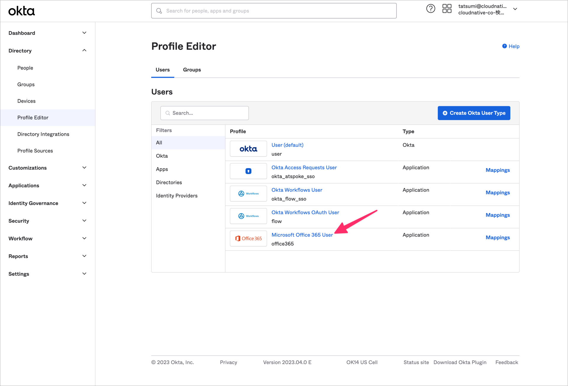Click the Okta Workflows icon beside okta_flow_sso

[x=248, y=193]
